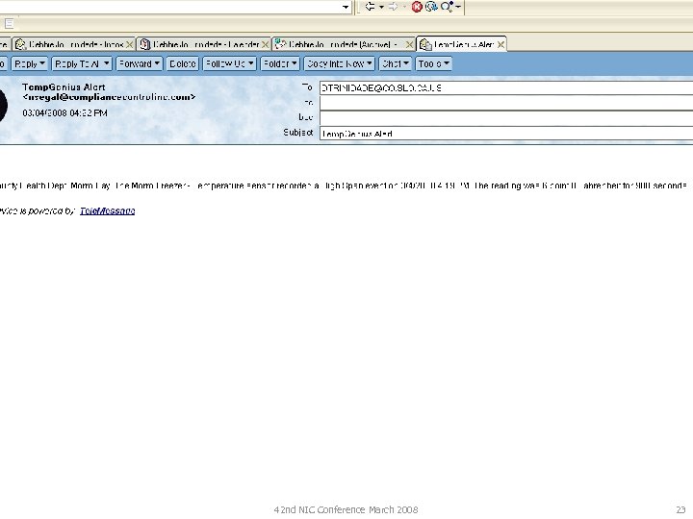Click the Calendar tab icon

145,44
